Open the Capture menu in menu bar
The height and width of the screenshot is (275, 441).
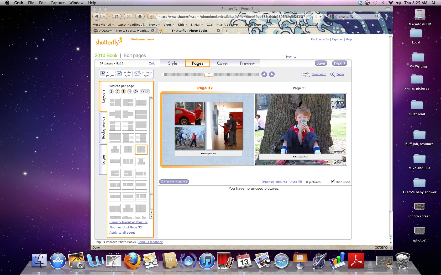[x=57, y=3]
